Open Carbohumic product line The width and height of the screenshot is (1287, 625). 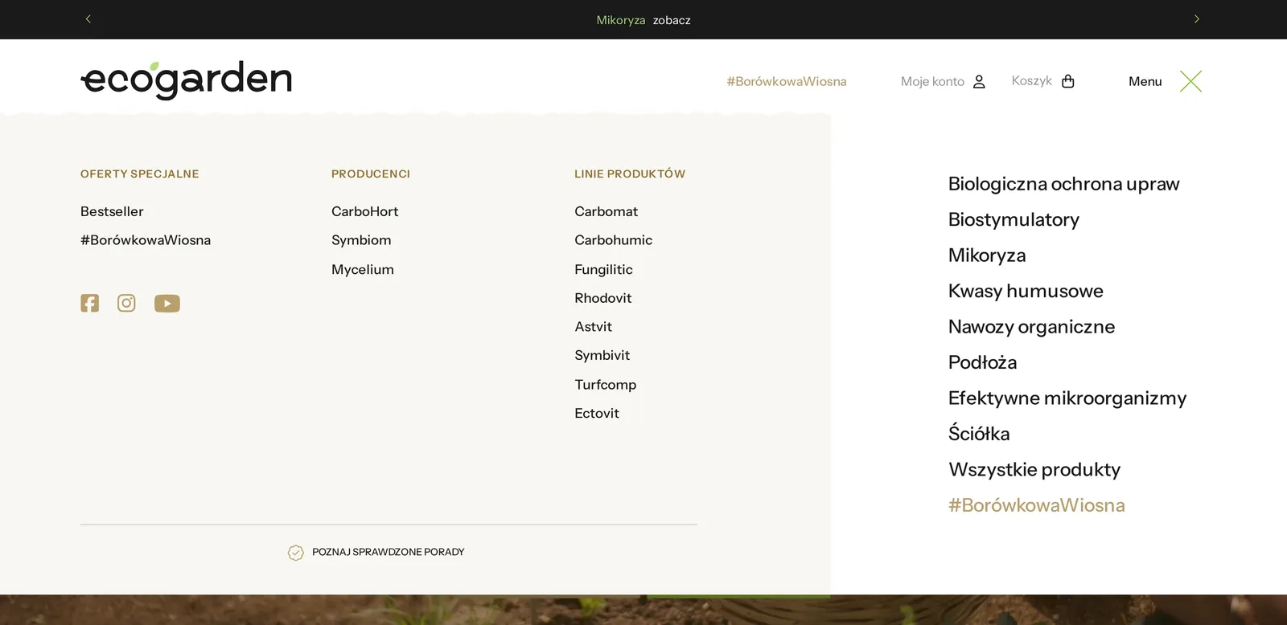pos(613,240)
